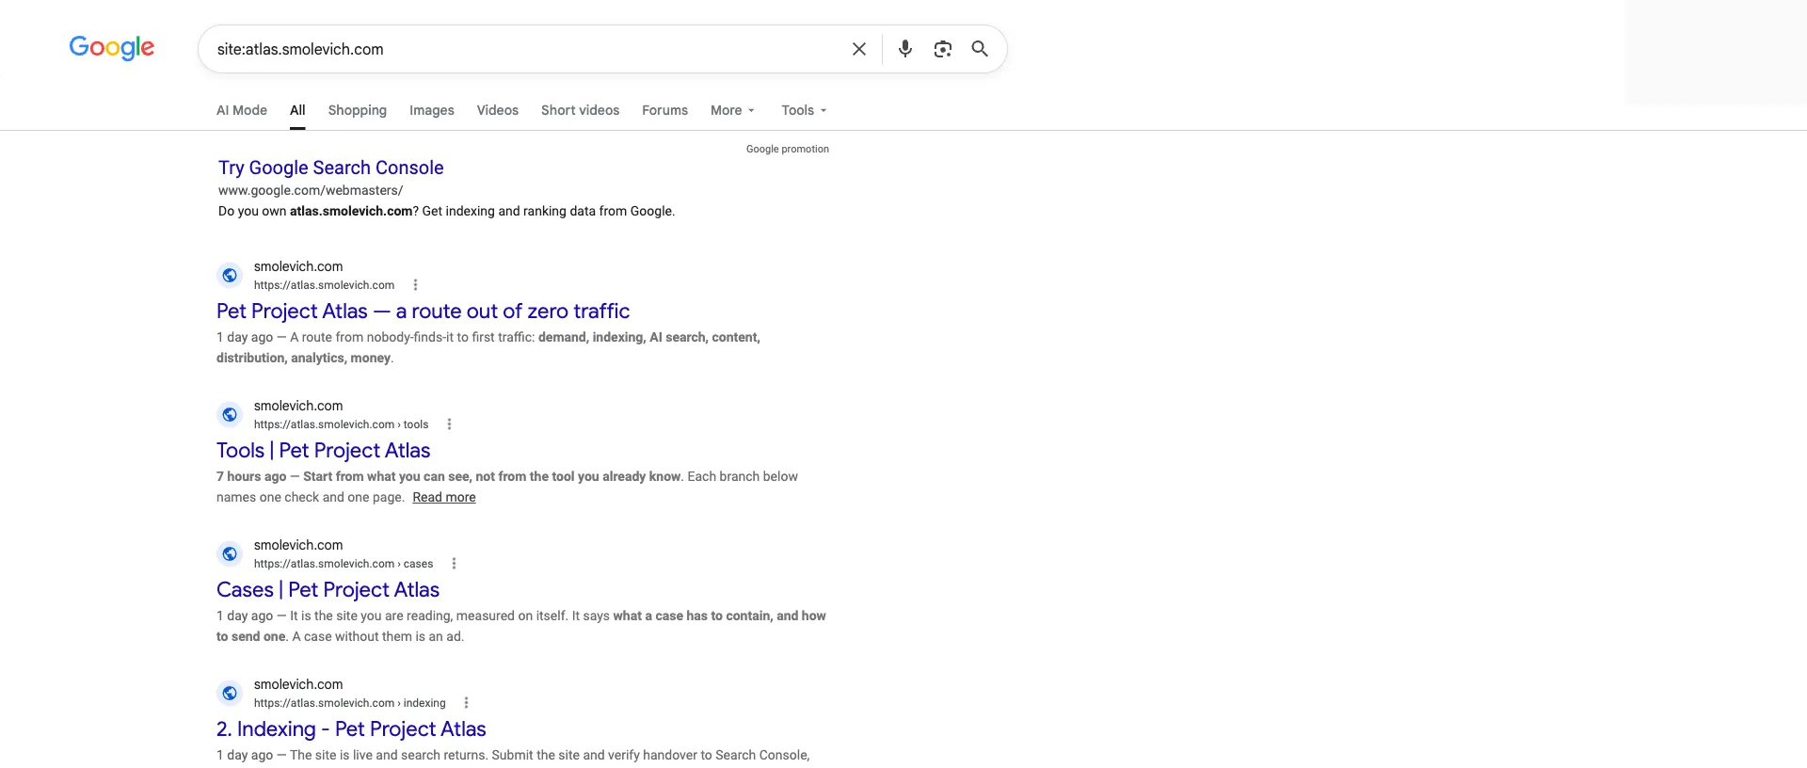
Task: Click Read more link in Tools snippet
Action: [444, 497]
